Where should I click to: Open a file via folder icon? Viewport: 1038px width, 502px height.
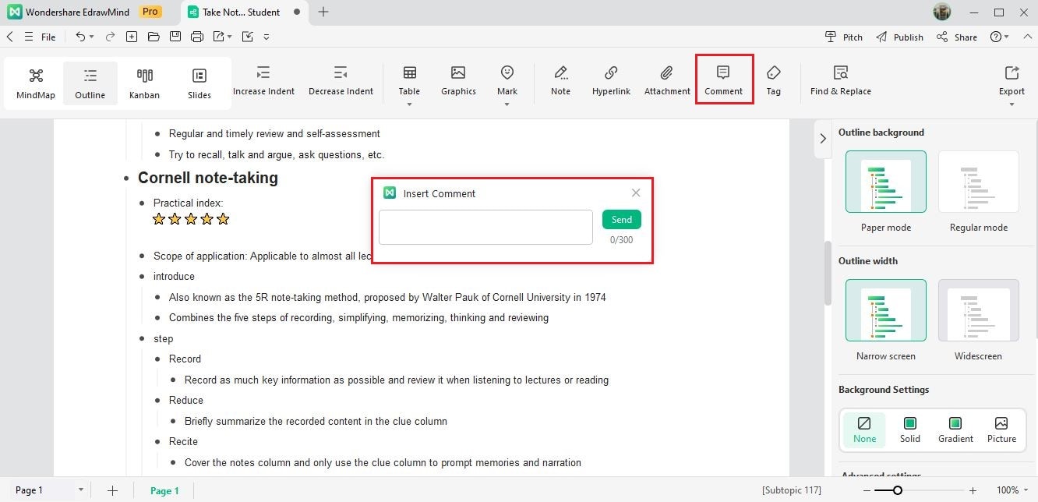tap(154, 37)
